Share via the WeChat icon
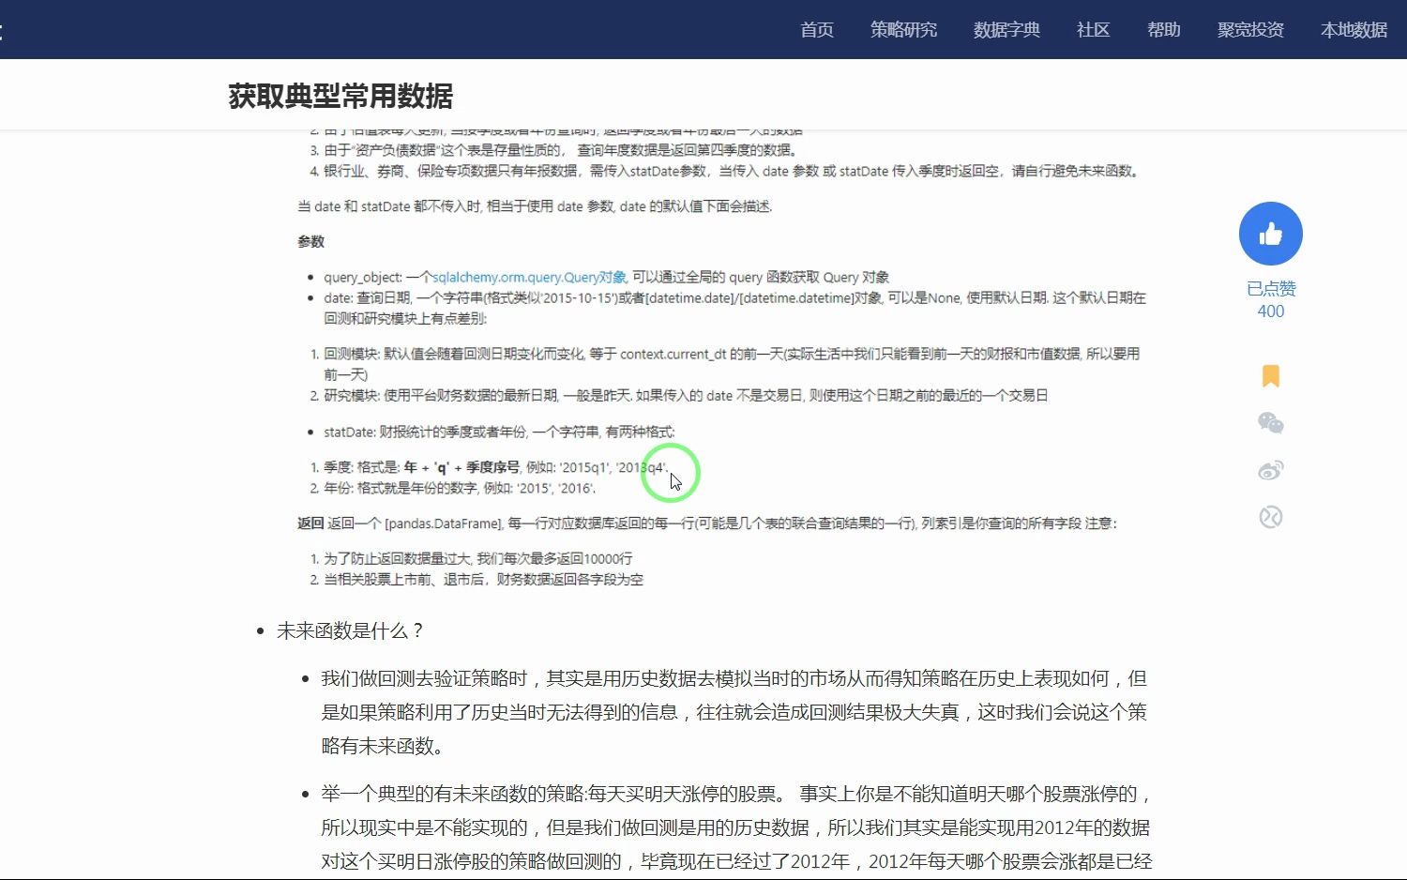 1270,423
